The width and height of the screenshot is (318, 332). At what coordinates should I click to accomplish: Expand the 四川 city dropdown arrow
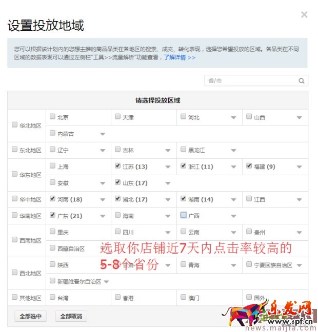[168, 233]
